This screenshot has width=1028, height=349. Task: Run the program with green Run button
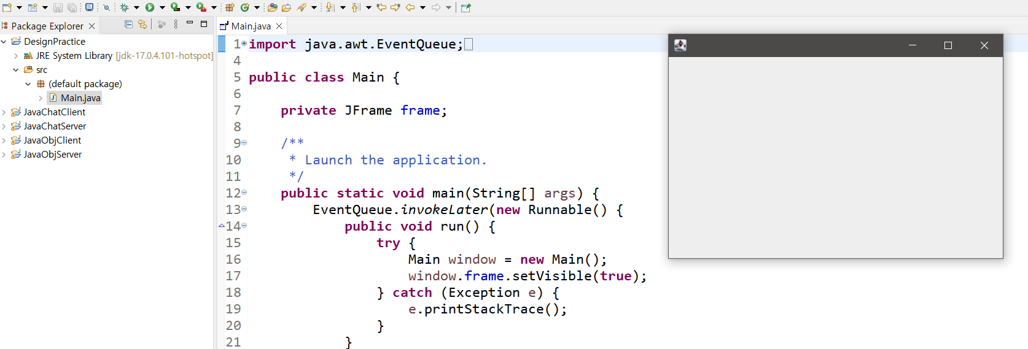pos(150,7)
